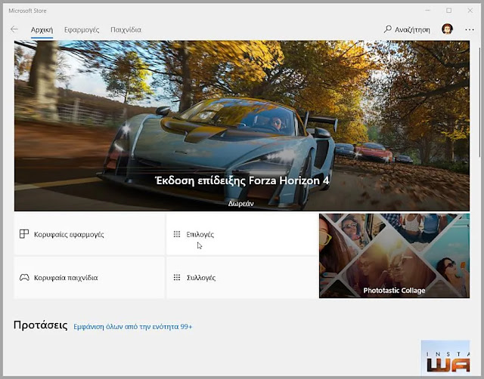Screen dimensions: 484x379
Task: Maximize the Microsoft Store window
Action: click(x=448, y=11)
